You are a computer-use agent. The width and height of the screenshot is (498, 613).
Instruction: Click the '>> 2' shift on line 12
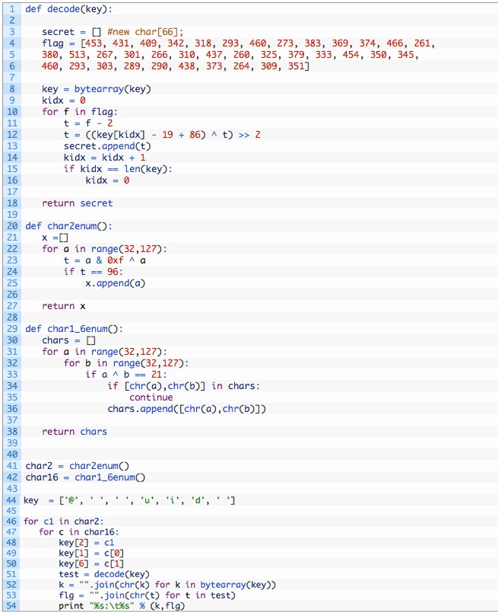coord(249,135)
